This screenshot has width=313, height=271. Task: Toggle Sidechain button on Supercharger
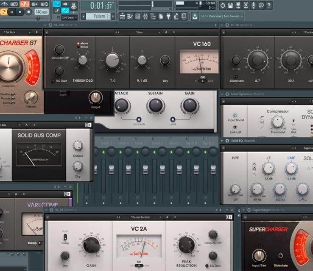point(281,256)
